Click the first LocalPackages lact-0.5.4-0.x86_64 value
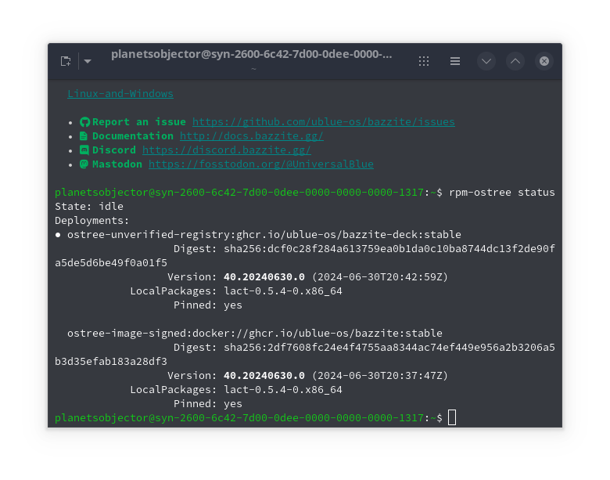This screenshot has width=610, height=480. pyautogui.click(x=283, y=291)
